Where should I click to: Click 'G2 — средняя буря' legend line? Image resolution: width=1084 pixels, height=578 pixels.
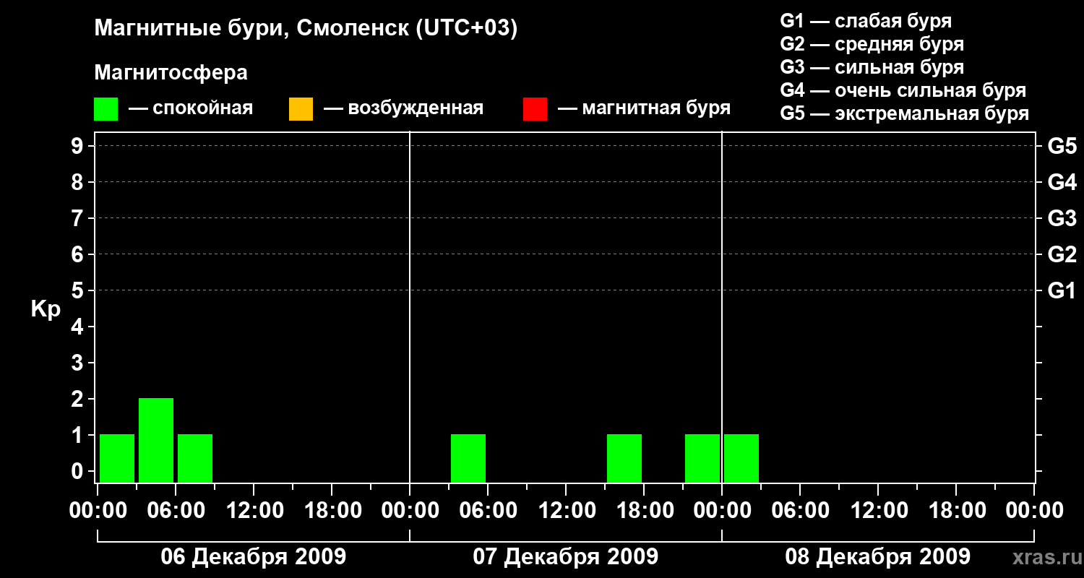click(x=872, y=44)
